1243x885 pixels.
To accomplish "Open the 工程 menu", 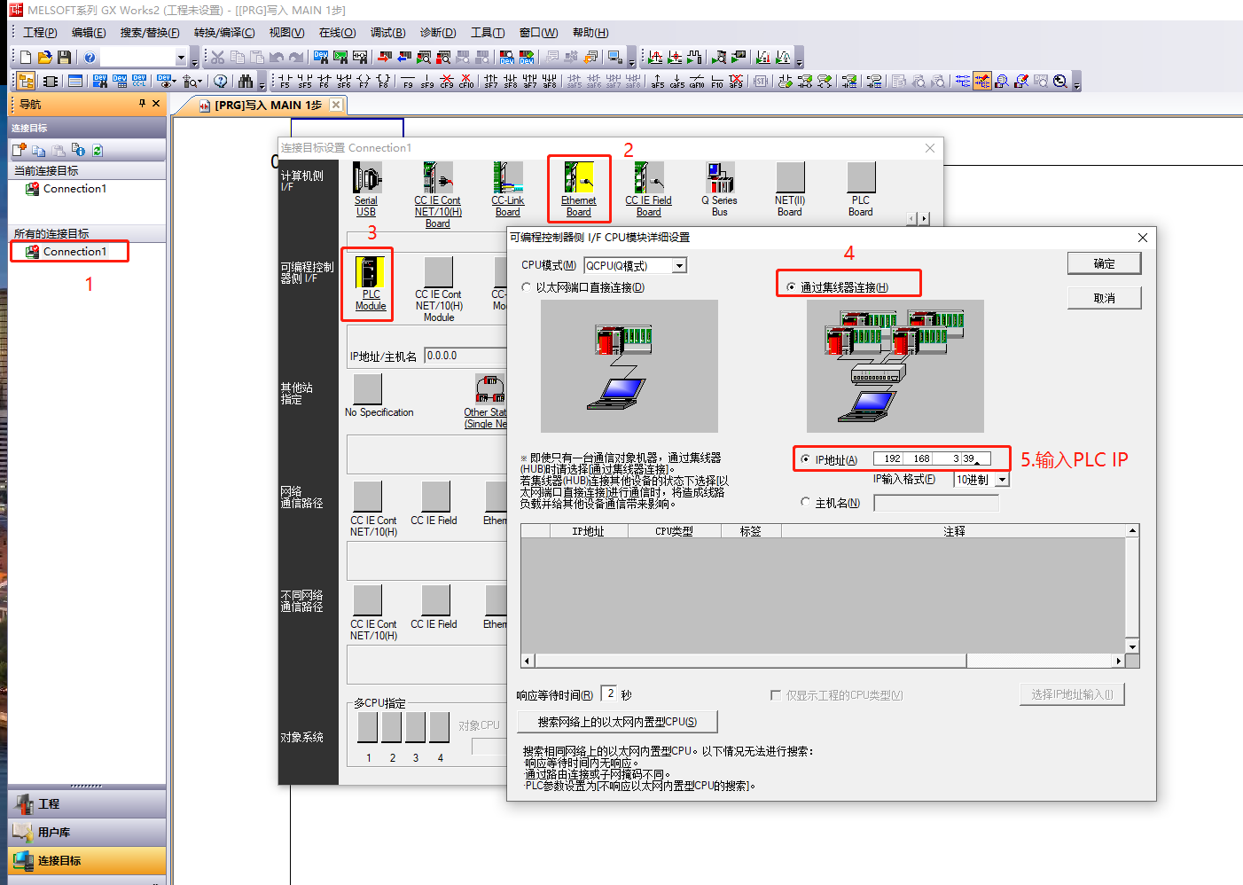I will 40,33.
